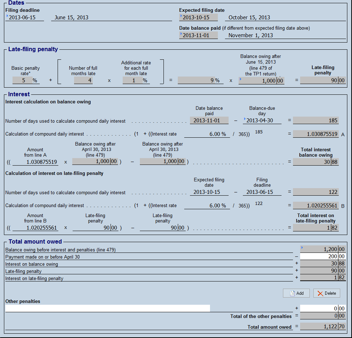This screenshot has width=352, height=338.
Task: Select the Basic penalty rate 5 % field
Action: [26, 80]
